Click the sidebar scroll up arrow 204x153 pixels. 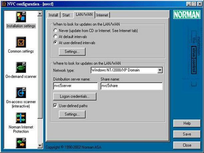click(40, 14)
